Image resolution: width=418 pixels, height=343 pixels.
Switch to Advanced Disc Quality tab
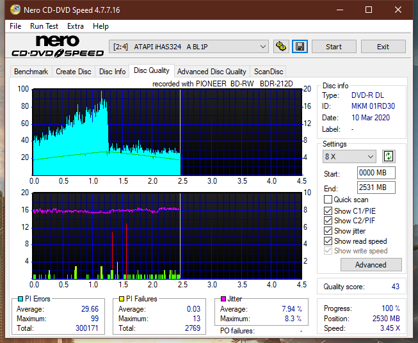click(x=212, y=72)
